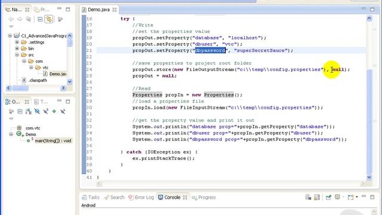Click the Forward navigation arrow in Navigator
Image resolution: width=382 pixels, height=215 pixels.
[x=20, y=19]
